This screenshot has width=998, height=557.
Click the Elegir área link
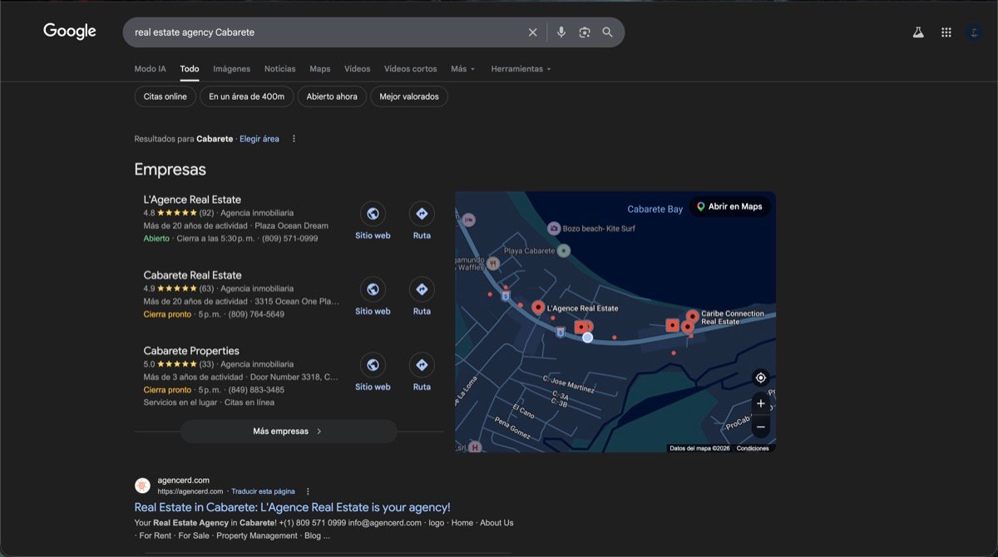coord(259,139)
